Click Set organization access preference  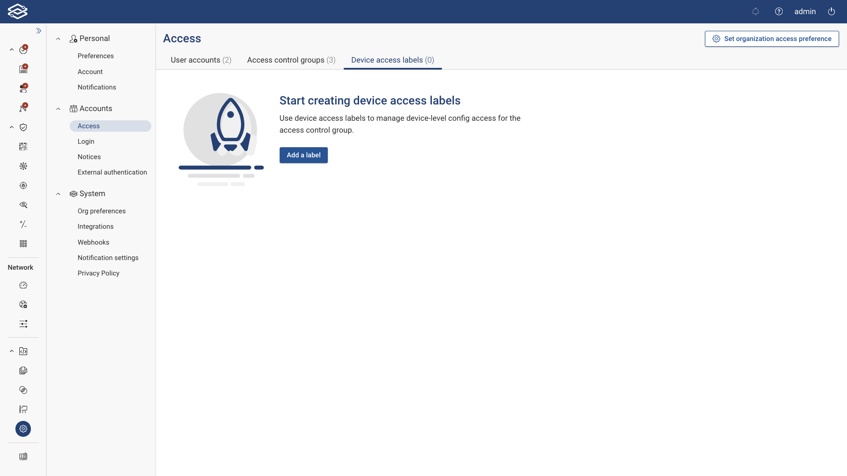click(x=772, y=39)
